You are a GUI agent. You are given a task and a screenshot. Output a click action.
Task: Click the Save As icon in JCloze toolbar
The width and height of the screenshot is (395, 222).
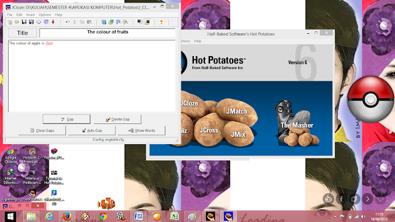click(x=31, y=22)
